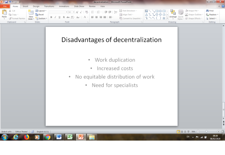Select the text box shape in gallery
The height and width of the screenshot is (155, 225).
(x=146, y=11)
